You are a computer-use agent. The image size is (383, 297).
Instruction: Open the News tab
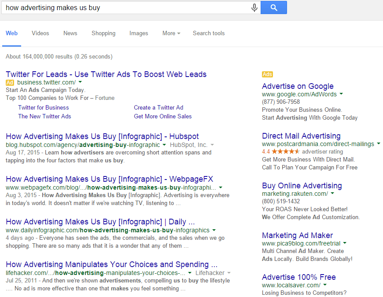(x=70, y=33)
